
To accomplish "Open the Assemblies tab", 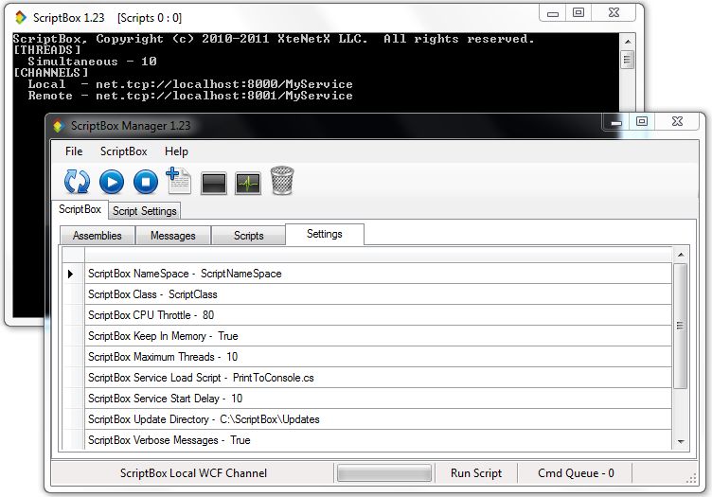I will click(x=98, y=236).
